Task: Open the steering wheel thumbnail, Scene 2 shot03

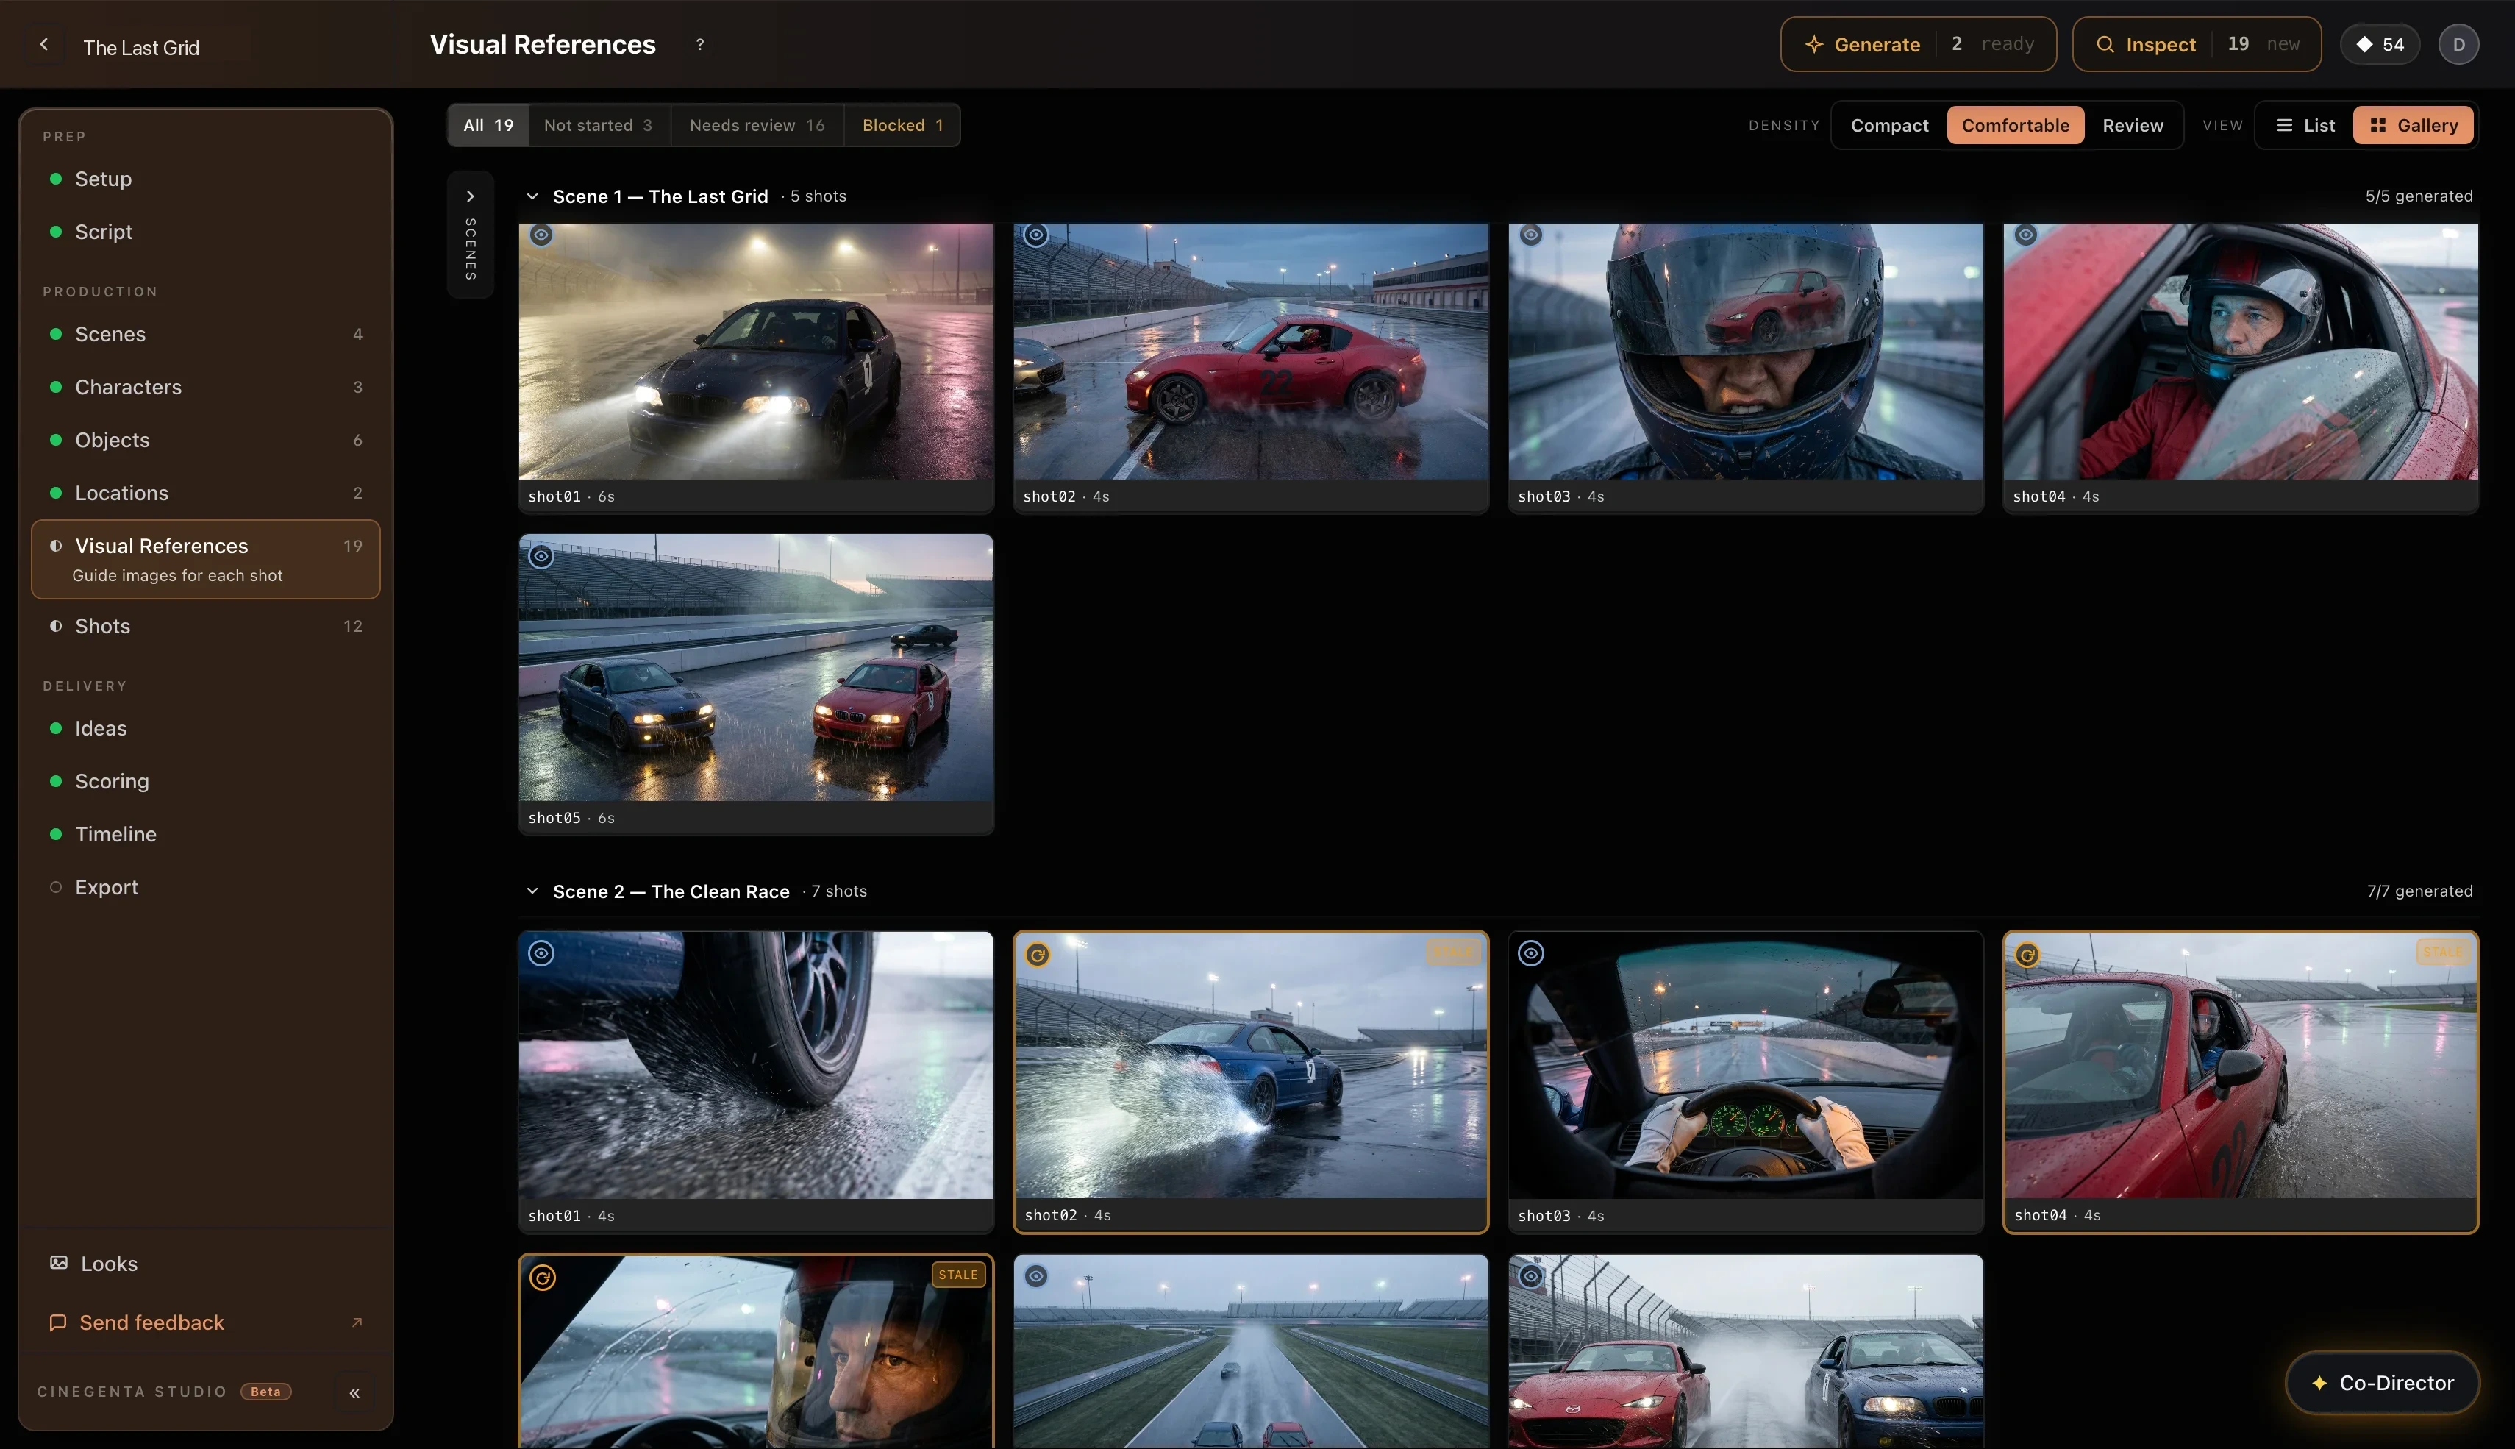Action: [x=1746, y=1065]
